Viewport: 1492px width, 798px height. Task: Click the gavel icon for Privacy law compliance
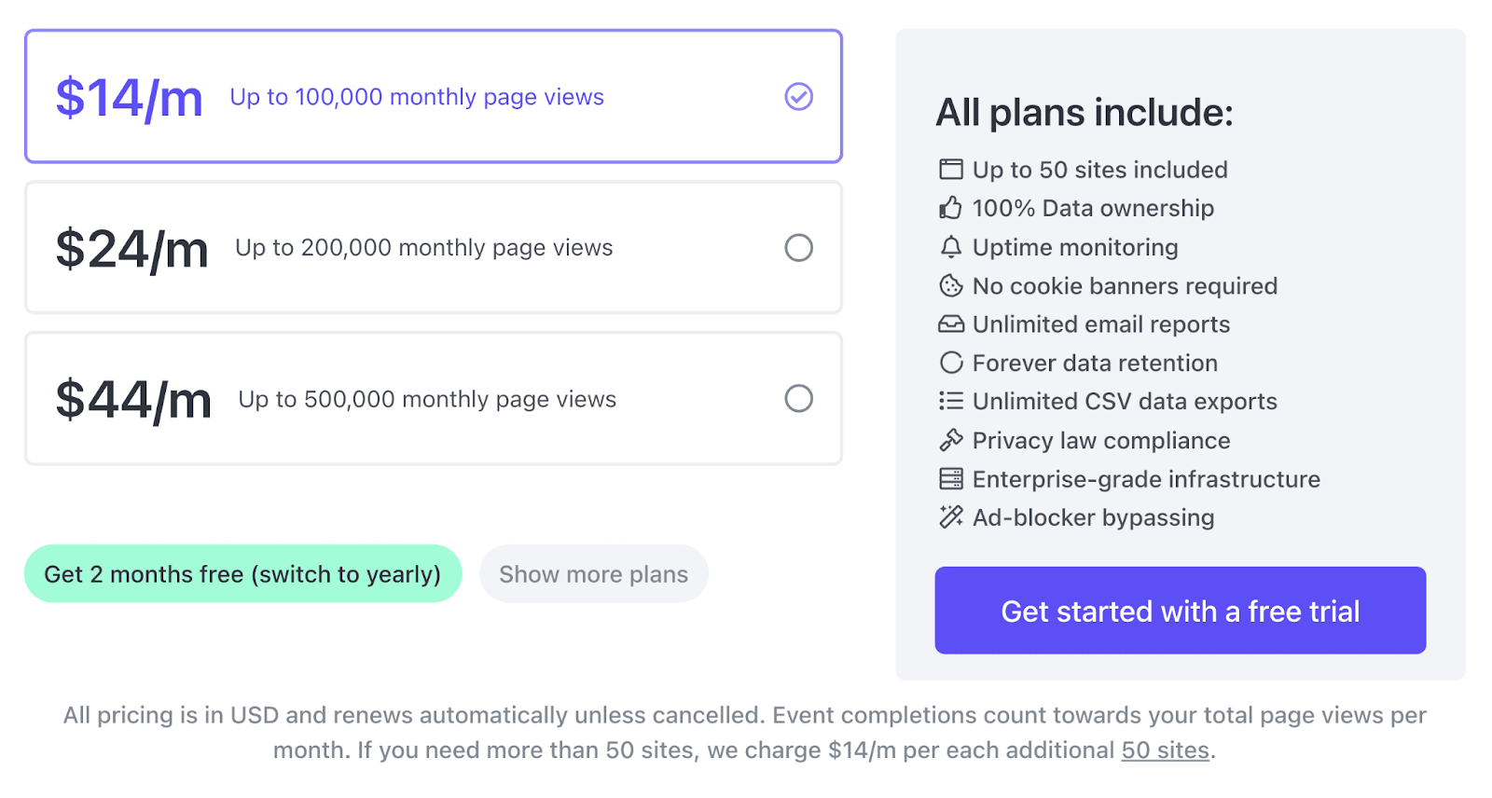click(950, 440)
